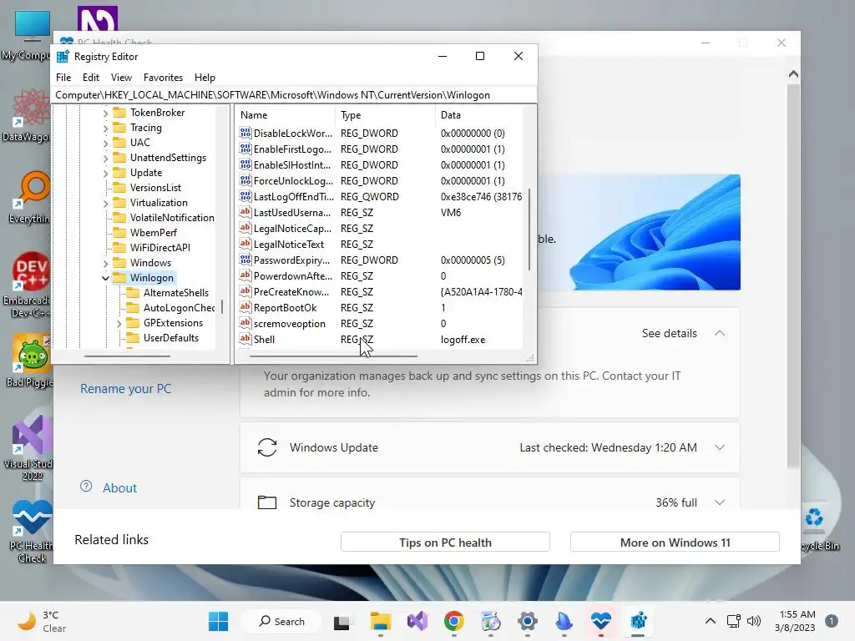
Task: Select the ForceUnlockLogon value icon
Action: click(x=245, y=180)
